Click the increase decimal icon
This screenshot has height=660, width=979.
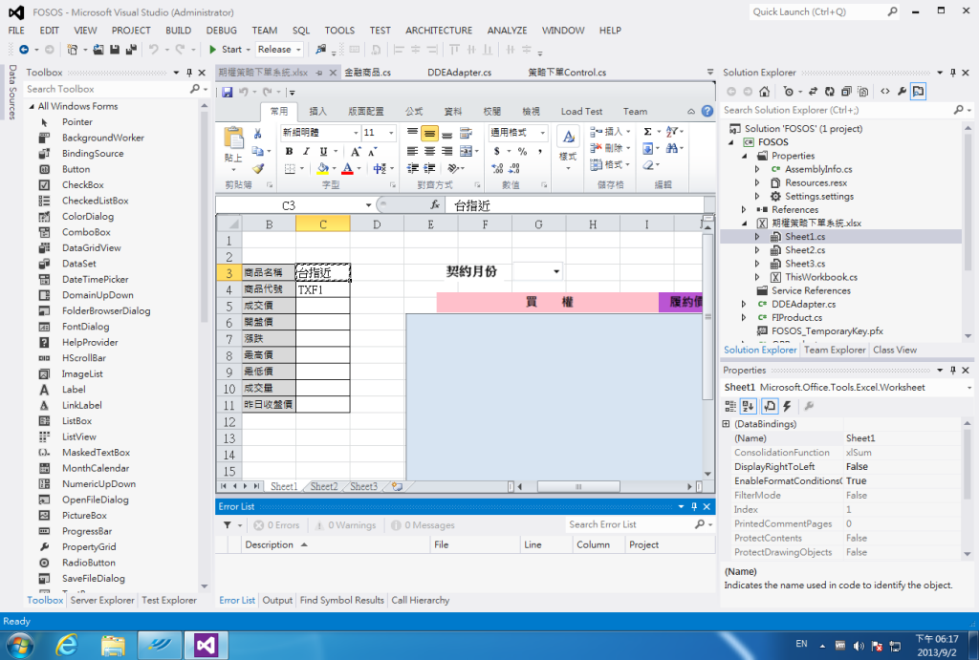(497, 168)
